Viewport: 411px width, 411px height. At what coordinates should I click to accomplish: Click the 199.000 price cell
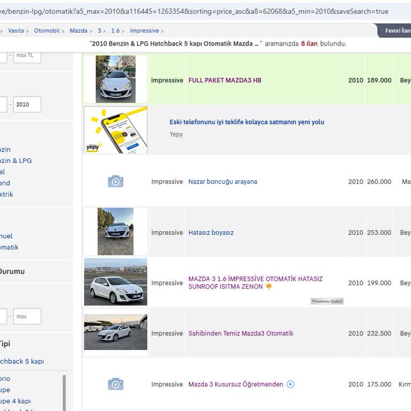tap(379, 283)
